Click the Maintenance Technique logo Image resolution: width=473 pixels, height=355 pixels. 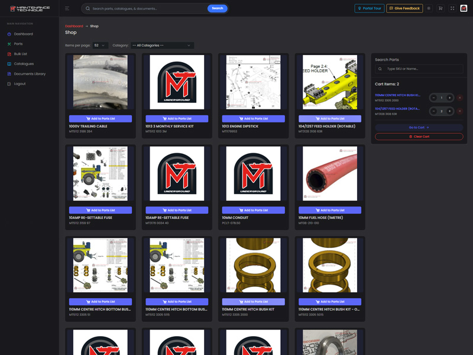(x=30, y=9)
